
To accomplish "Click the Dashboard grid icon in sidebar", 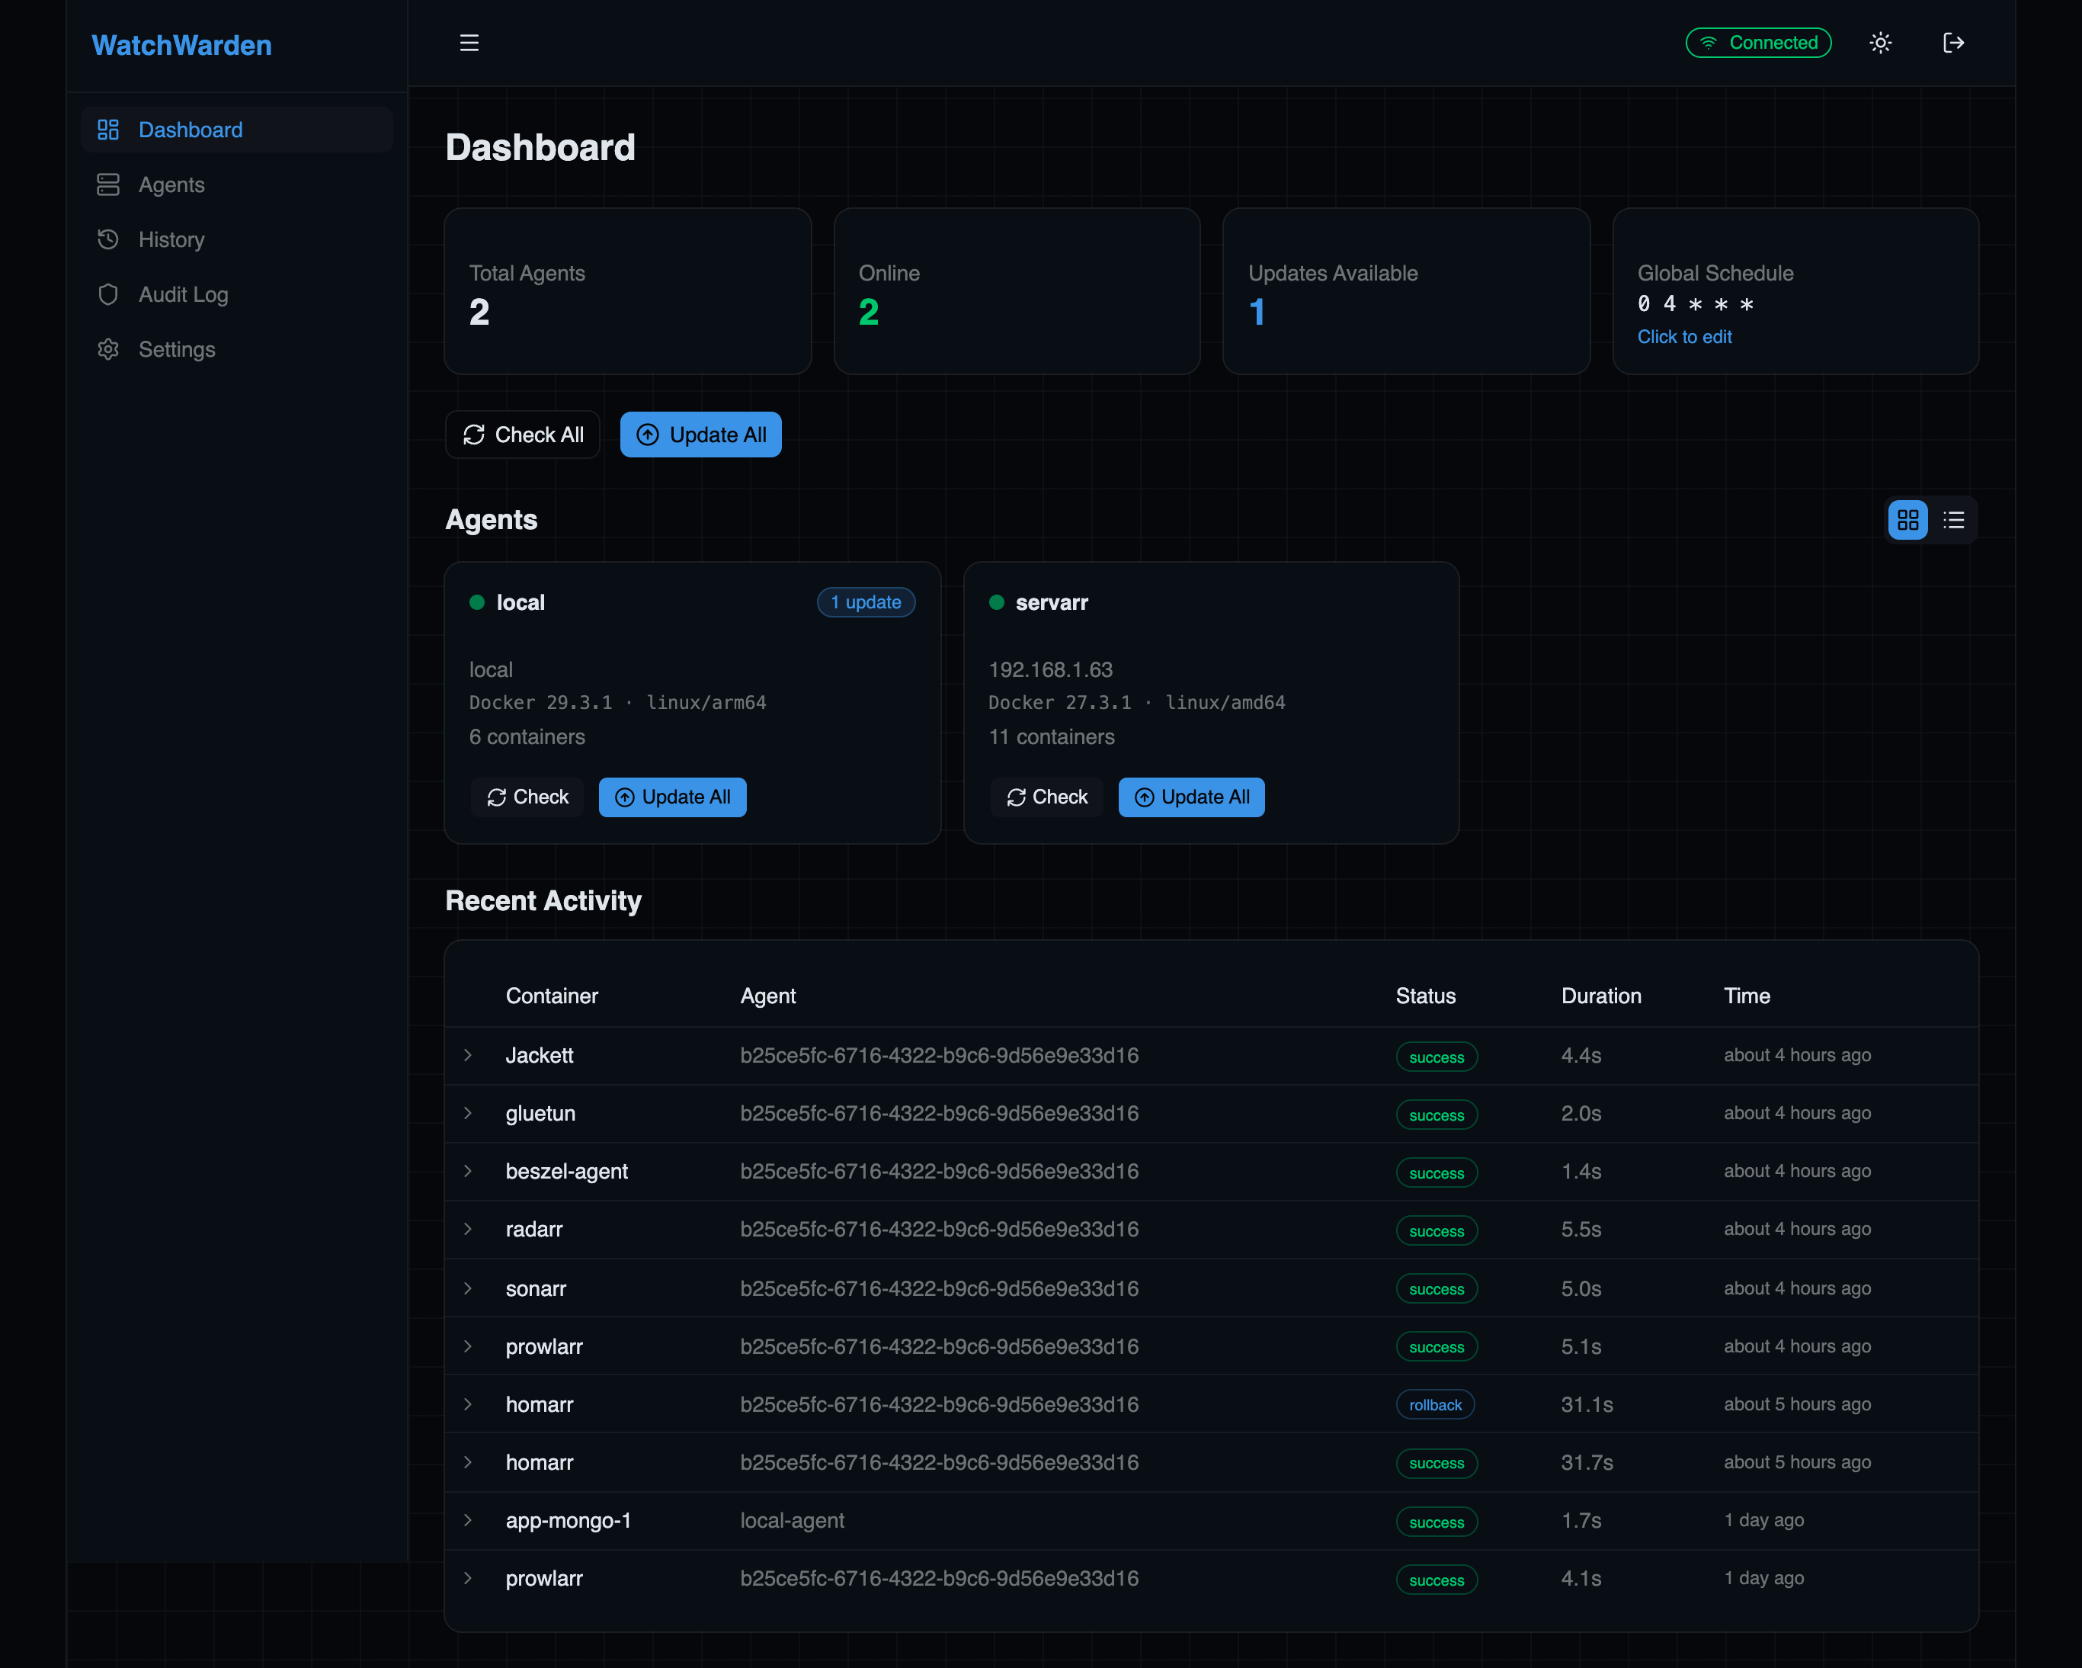I will click(x=108, y=130).
